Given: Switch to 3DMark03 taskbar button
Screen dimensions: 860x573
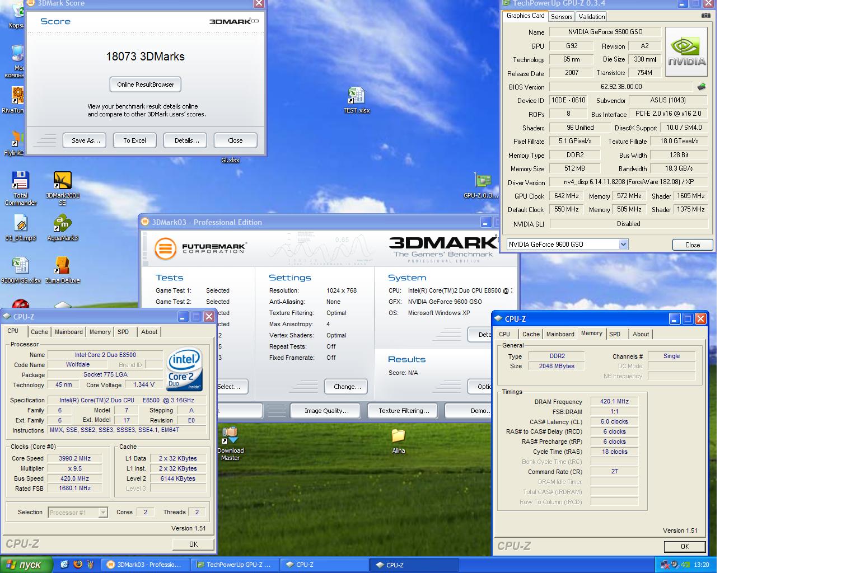Looking at the screenshot, I should (x=147, y=565).
